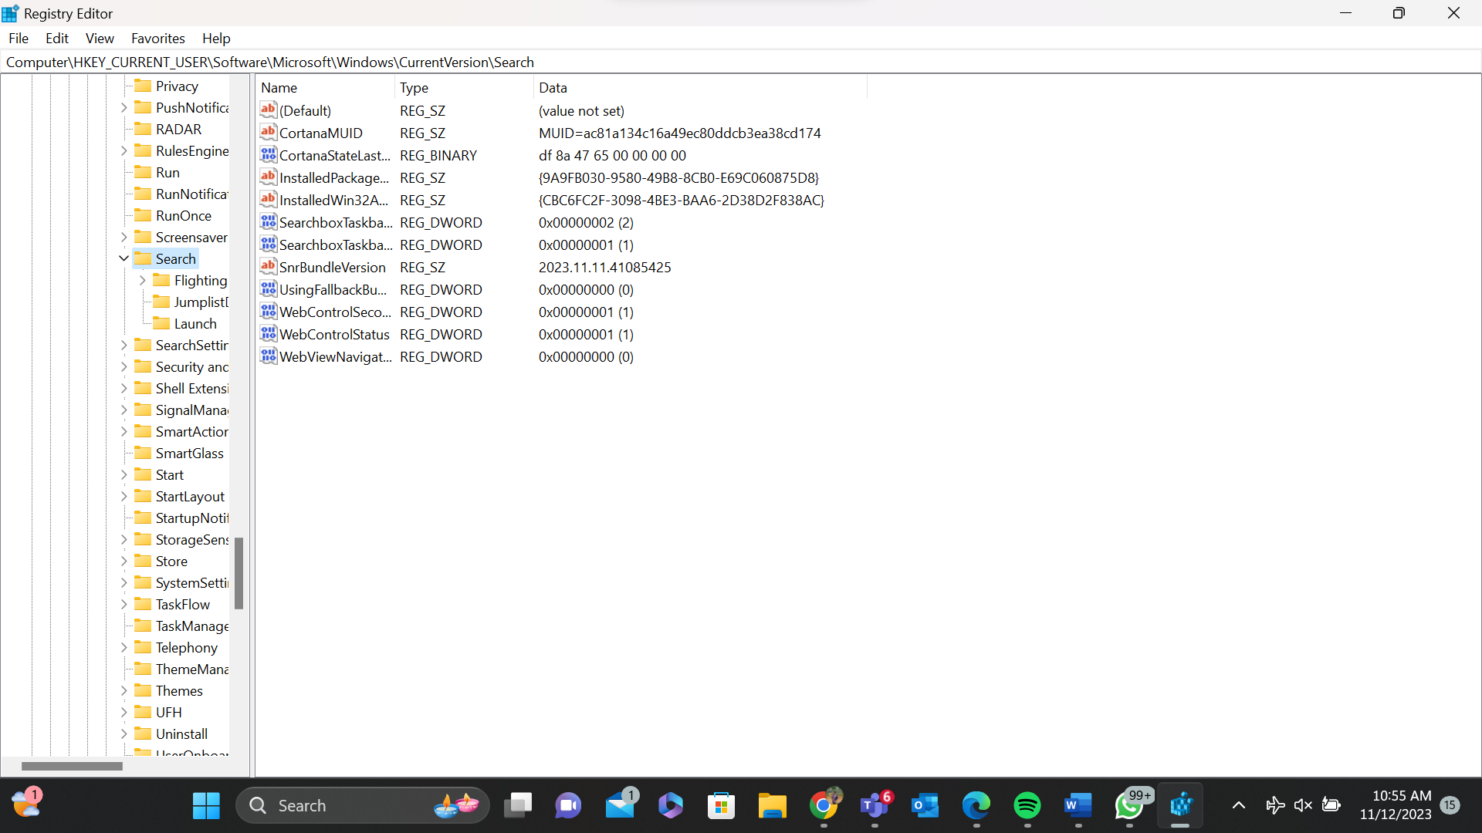Image resolution: width=1482 pixels, height=833 pixels.
Task: Open Spotify app from taskbar
Action: 1027,804
